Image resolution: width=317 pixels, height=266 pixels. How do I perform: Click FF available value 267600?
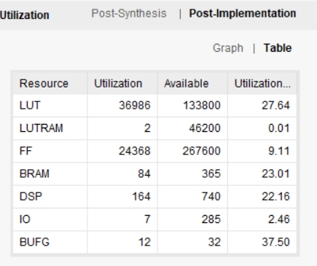coord(202,151)
